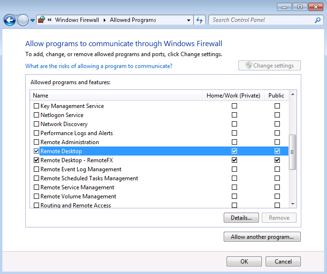Screen dimensions: 327x274
Task: Select Remote Volume Management text
Action: 78,196
